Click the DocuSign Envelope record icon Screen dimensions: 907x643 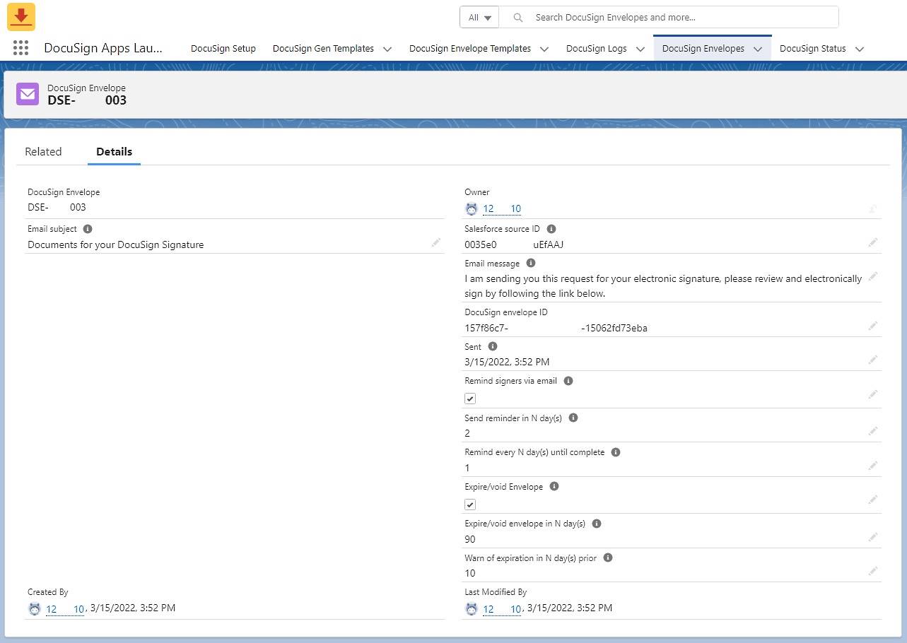pyautogui.click(x=27, y=93)
